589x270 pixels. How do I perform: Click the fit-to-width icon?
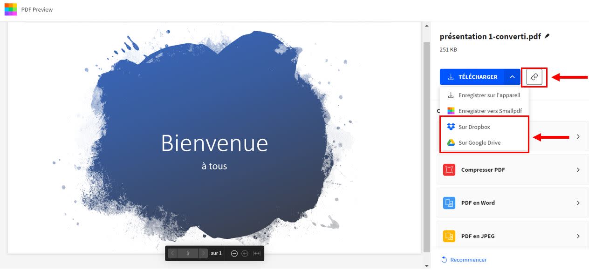(257, 253)
